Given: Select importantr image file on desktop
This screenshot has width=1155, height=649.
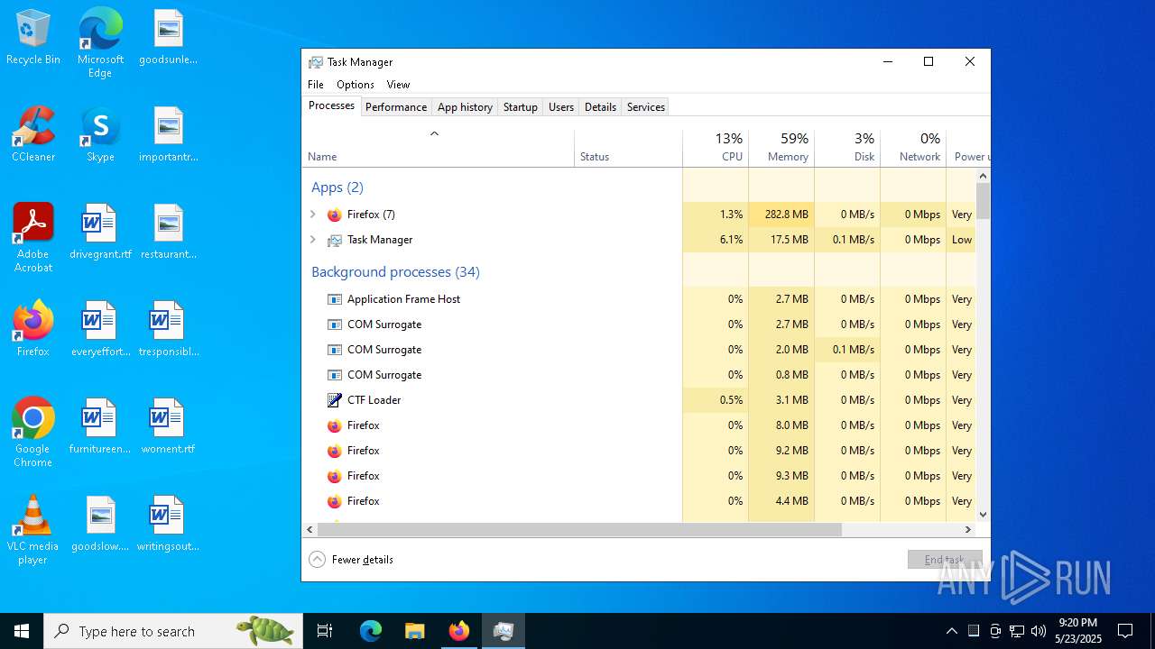Looking at the screenshot, I should coord(168,134).
